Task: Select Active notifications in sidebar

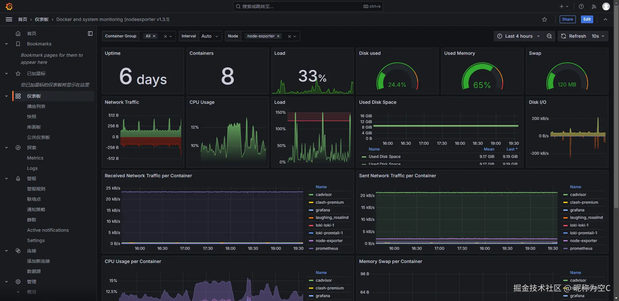Action: tap(48, 230)
